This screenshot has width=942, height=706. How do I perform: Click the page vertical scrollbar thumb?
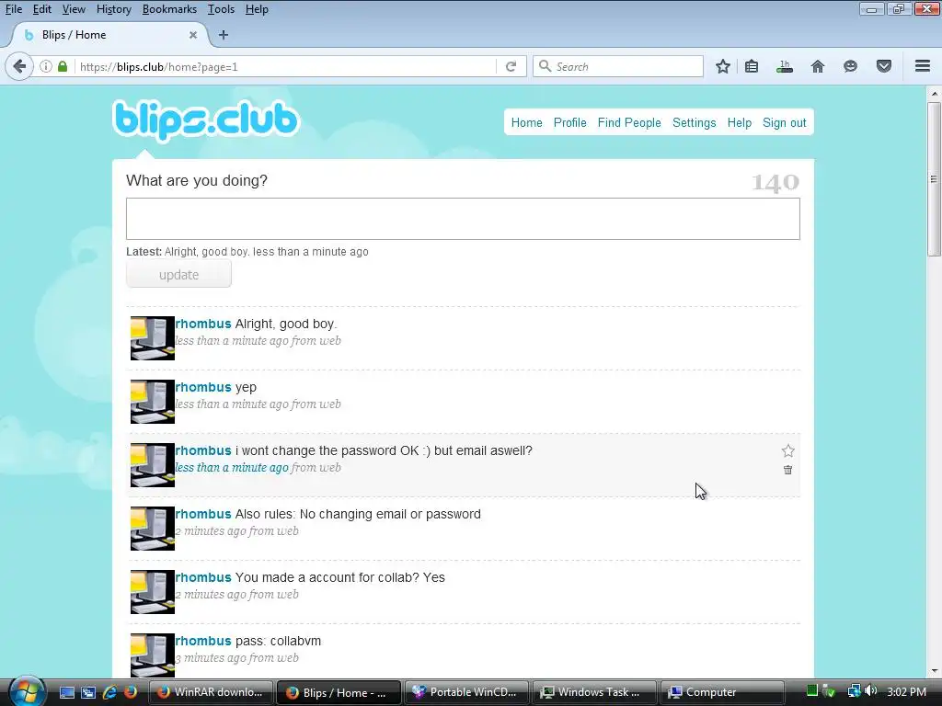[x=934, y=179]
